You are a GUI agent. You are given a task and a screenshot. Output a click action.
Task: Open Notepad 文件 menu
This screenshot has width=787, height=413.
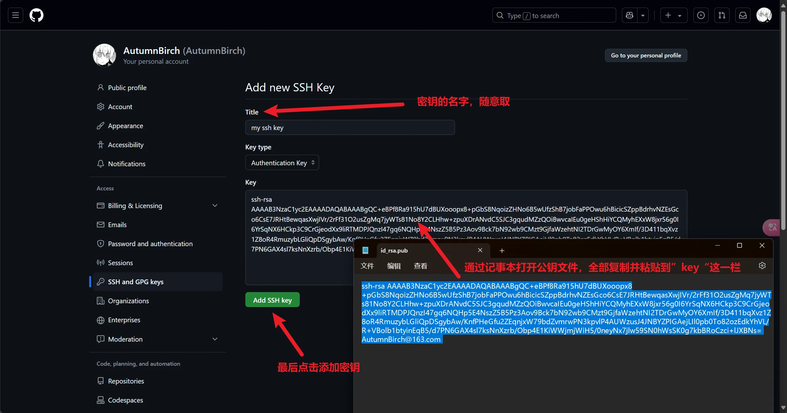pos(367,266)
